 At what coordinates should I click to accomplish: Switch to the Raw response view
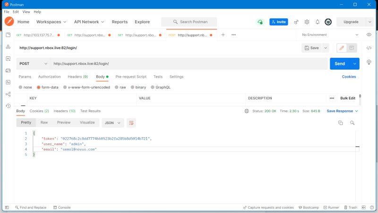tap(44, 123)
